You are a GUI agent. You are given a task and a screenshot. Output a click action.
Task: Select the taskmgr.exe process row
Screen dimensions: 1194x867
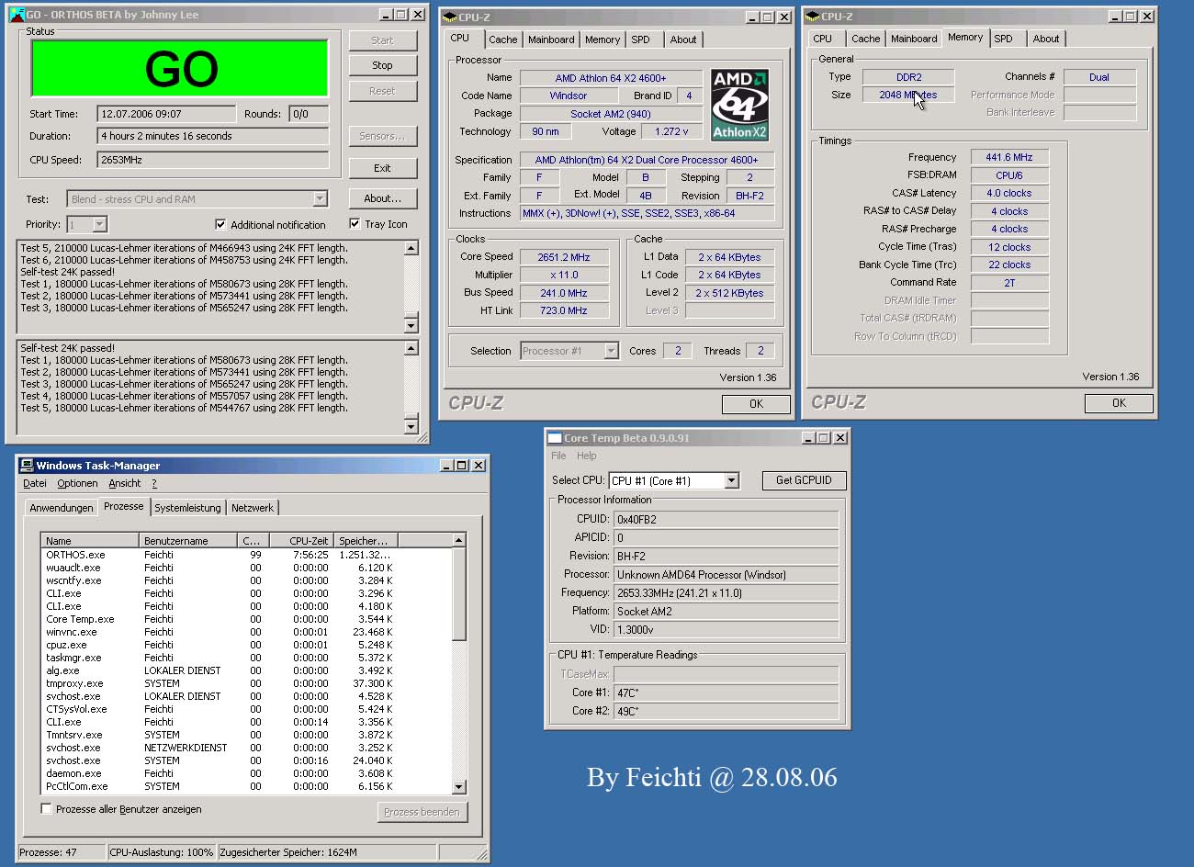246,658
